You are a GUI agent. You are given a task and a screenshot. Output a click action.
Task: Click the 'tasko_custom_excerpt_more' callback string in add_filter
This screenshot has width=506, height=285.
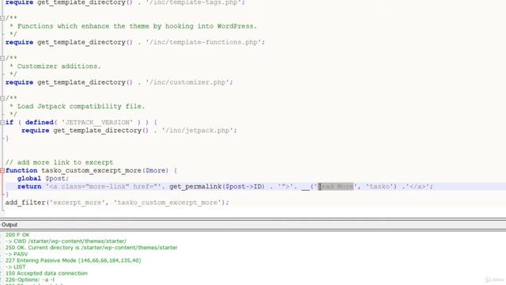168,203
